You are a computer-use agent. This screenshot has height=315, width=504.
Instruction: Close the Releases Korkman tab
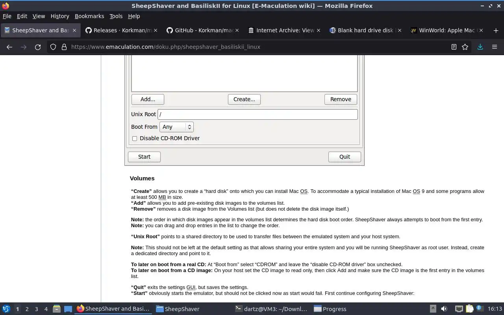coord(156,30)
